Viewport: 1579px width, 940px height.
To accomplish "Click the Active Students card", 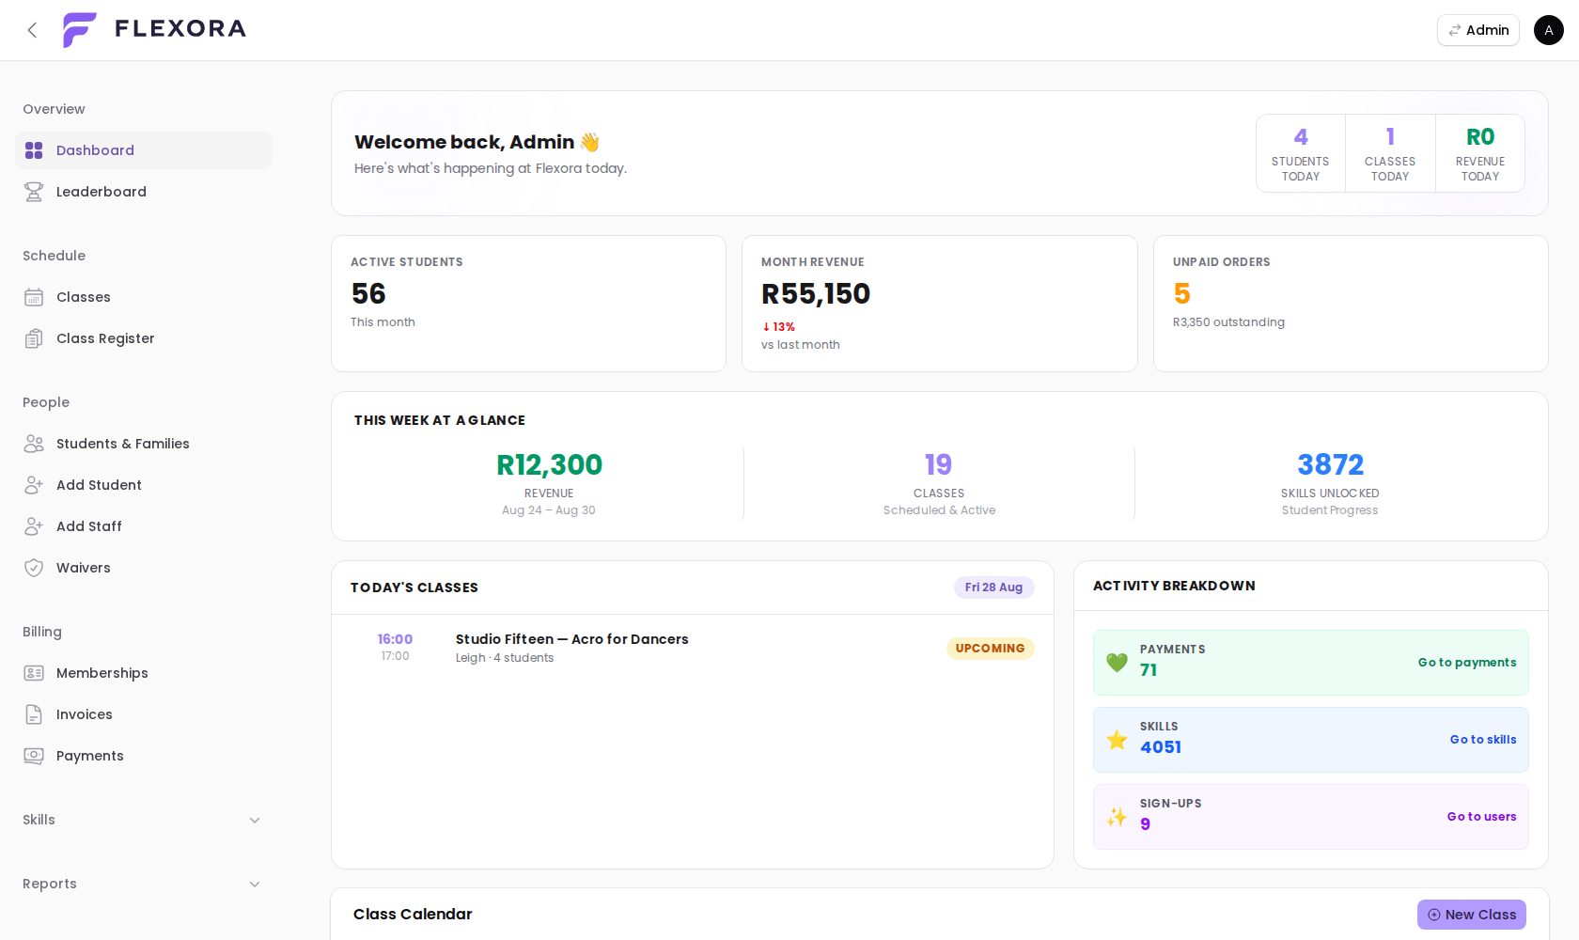I will click(x=528, y=304).
